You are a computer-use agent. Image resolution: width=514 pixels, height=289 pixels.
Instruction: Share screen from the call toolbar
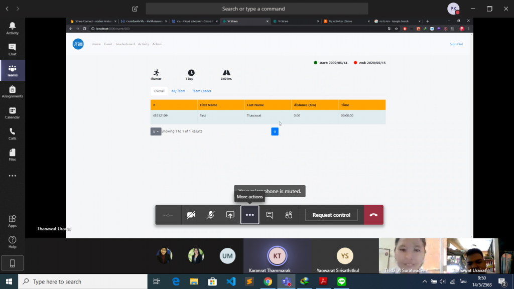tap(230, 215)
